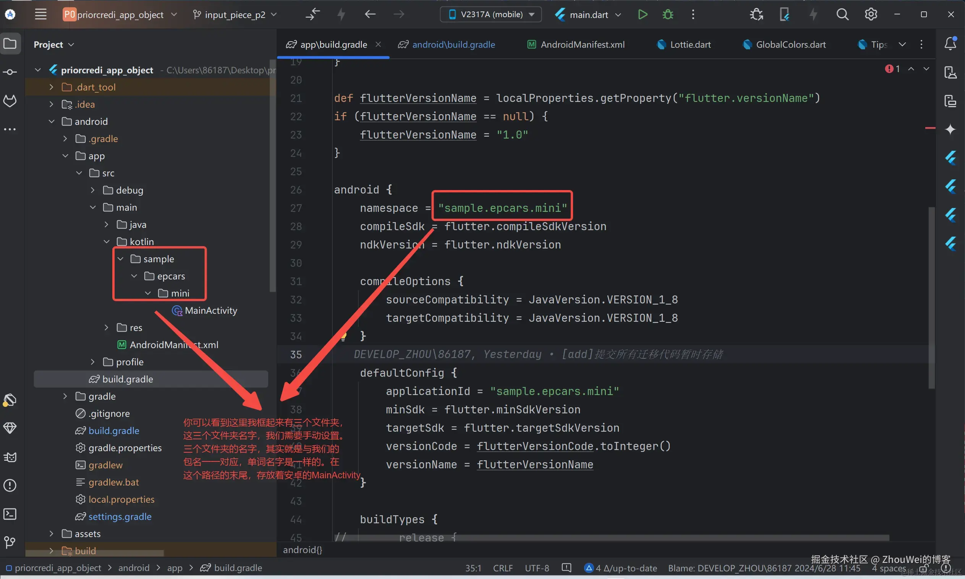Image resolution: width=965 pixels, height=579 pixels.
Task: Open IDE settings gear icon
Action: coord(871,15)
